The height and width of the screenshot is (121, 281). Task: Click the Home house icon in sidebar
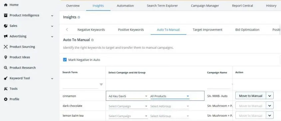pyautogui.click(x=6, y=5)
